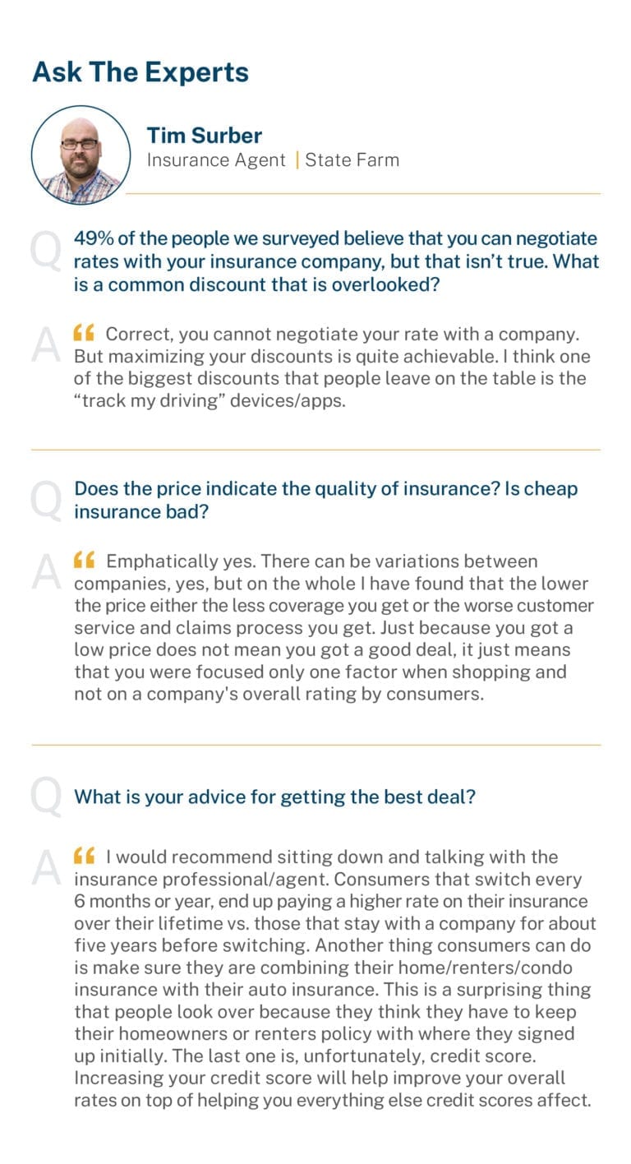Click the 'Ask The Experts' heading
This screenshot has height=1164, width=631.
coord(140,72)
